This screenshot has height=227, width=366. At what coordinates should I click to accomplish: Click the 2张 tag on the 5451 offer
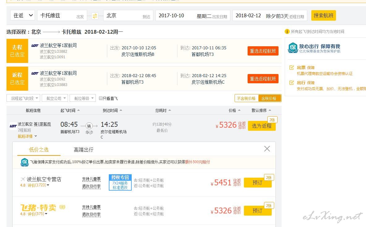point(269,178)
